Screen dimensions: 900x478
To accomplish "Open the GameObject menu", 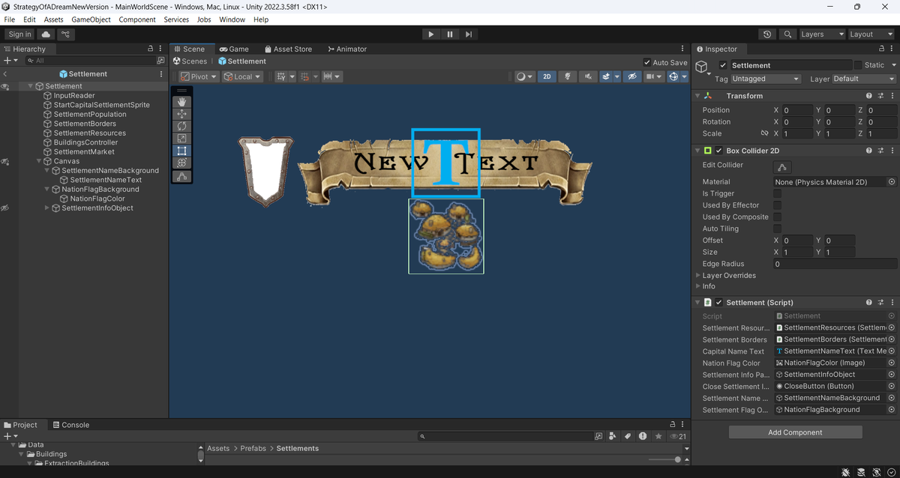I will (x=91, y=19).
